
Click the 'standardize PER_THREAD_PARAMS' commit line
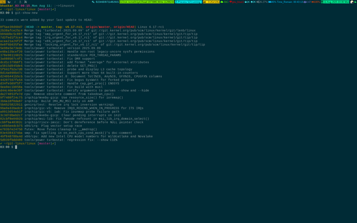tap(61, 55)
